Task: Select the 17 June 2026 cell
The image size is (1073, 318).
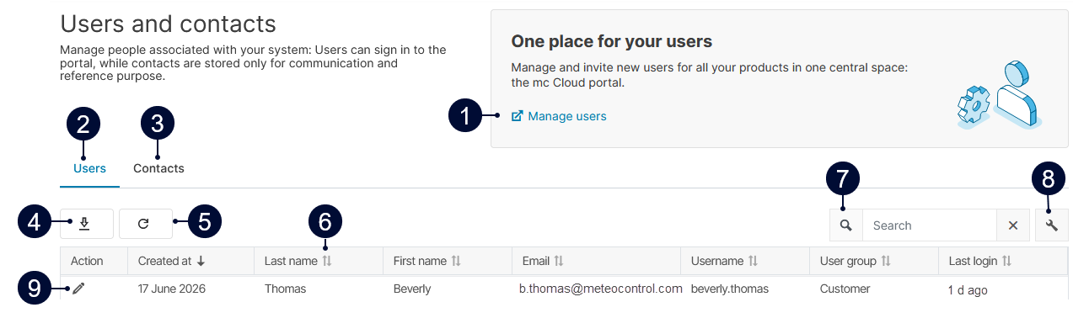Action: point(172,289)
